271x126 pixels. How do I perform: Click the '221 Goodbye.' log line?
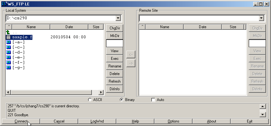(18, 115)
